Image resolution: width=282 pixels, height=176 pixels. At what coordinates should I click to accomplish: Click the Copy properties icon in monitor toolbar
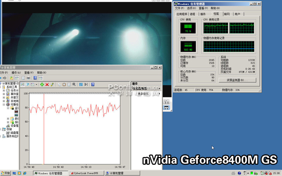pos(59,84)
